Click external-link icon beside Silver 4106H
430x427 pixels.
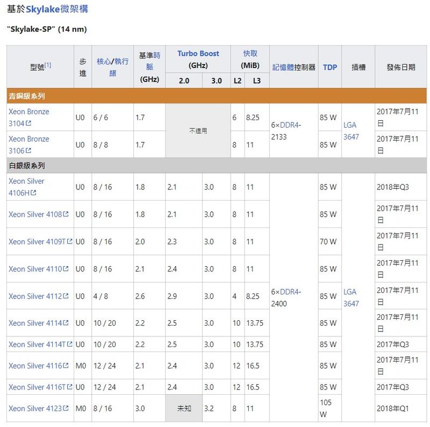(x=33, y=193)
